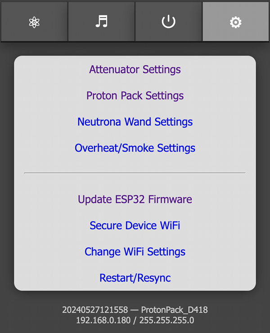270x333 pixels.
Task: Click the subnet mask 255.255.255.0
Action: pos(166,320)
